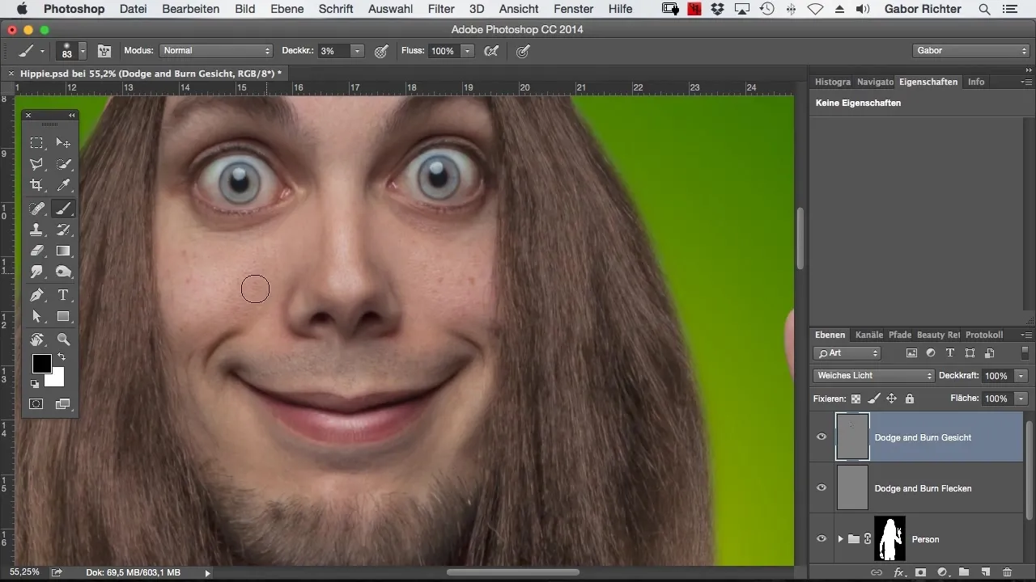Open the brush panel toggle button
The image size is (1036, 582).
[104, 51]
